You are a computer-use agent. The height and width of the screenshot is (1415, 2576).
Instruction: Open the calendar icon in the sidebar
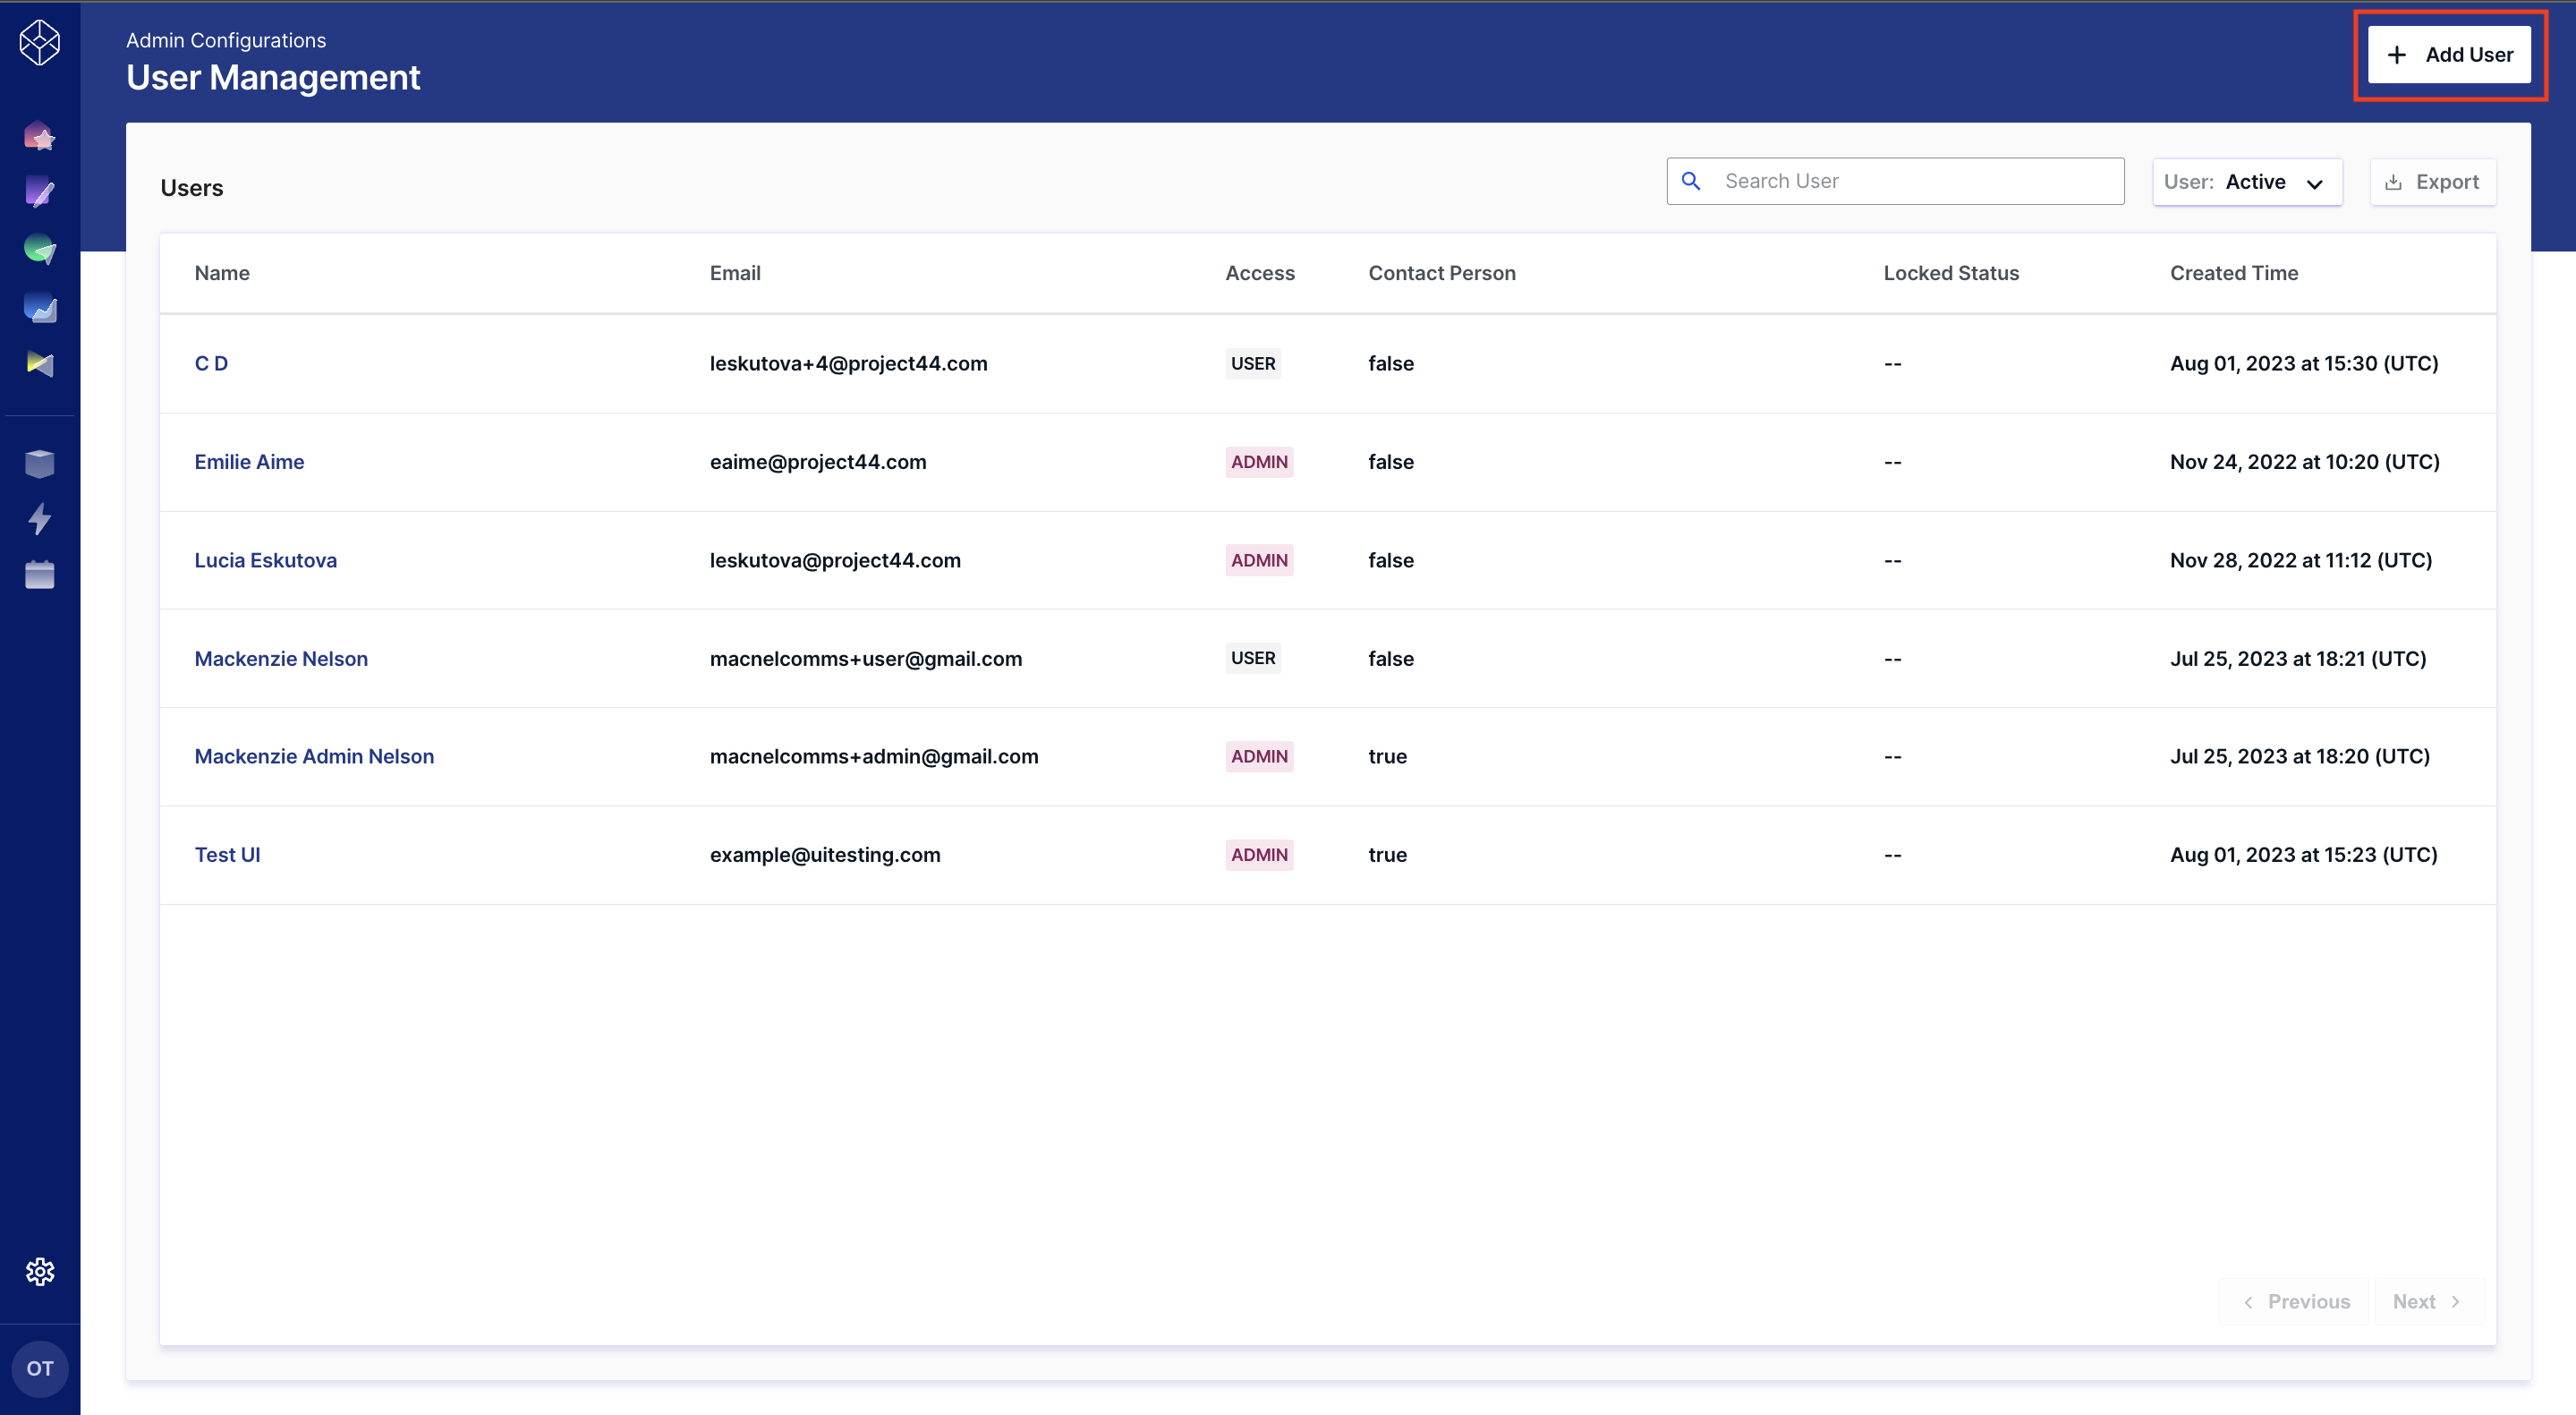point(40,575)
